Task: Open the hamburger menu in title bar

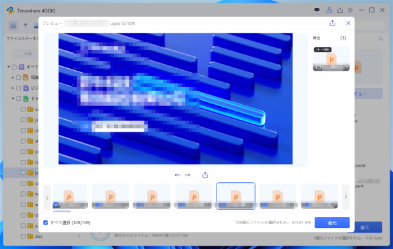Action: (350, 10)
